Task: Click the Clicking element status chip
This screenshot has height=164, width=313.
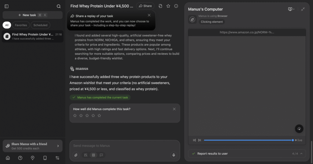Action: tap(212, 22)
